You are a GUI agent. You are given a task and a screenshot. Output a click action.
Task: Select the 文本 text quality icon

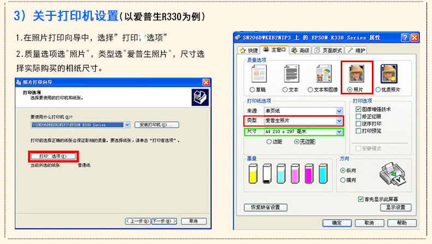pos(291,74)
